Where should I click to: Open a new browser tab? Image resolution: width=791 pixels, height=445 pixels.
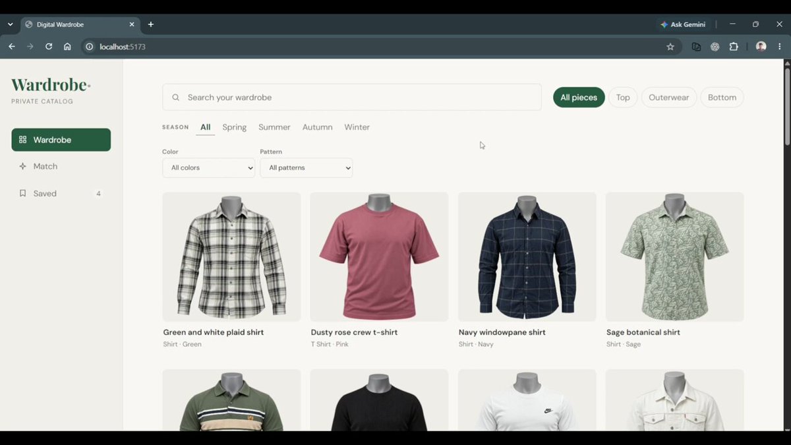tap(151, 24)
